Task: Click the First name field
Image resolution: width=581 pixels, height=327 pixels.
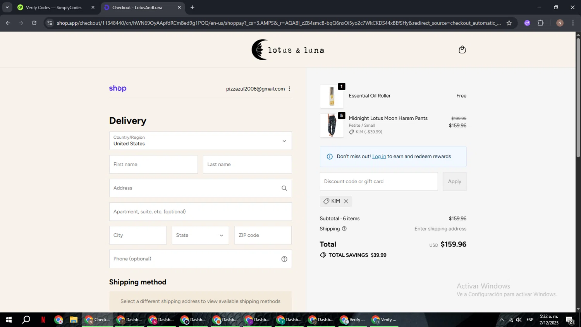Action: click(x=153, y=164)
